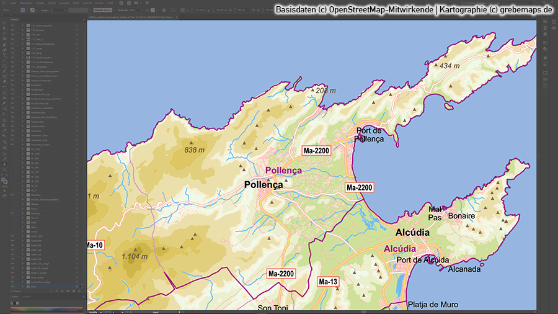The height and width of the screenshot is (314, 558).
Task: Open the Datei menu
Action: pos(13,3)
